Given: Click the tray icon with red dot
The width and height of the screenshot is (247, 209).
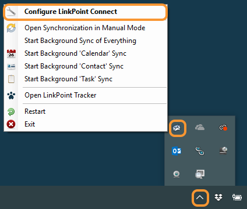Looking at the screenshot, I should point(223,128).
